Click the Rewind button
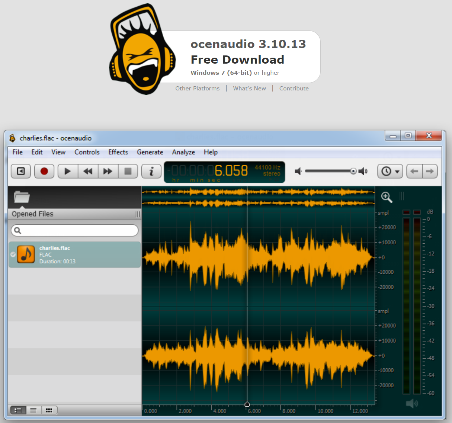This screenshot has width=452, height=423. 88,171
